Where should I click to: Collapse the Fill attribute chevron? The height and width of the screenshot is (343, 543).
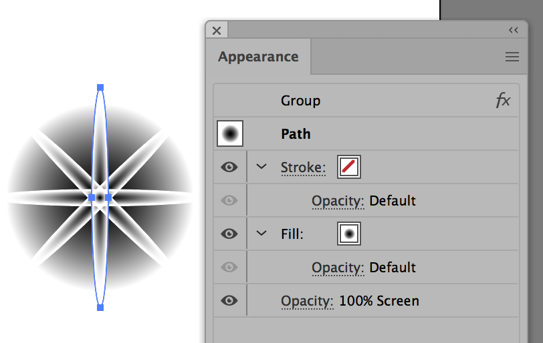[x=261, y=234]
